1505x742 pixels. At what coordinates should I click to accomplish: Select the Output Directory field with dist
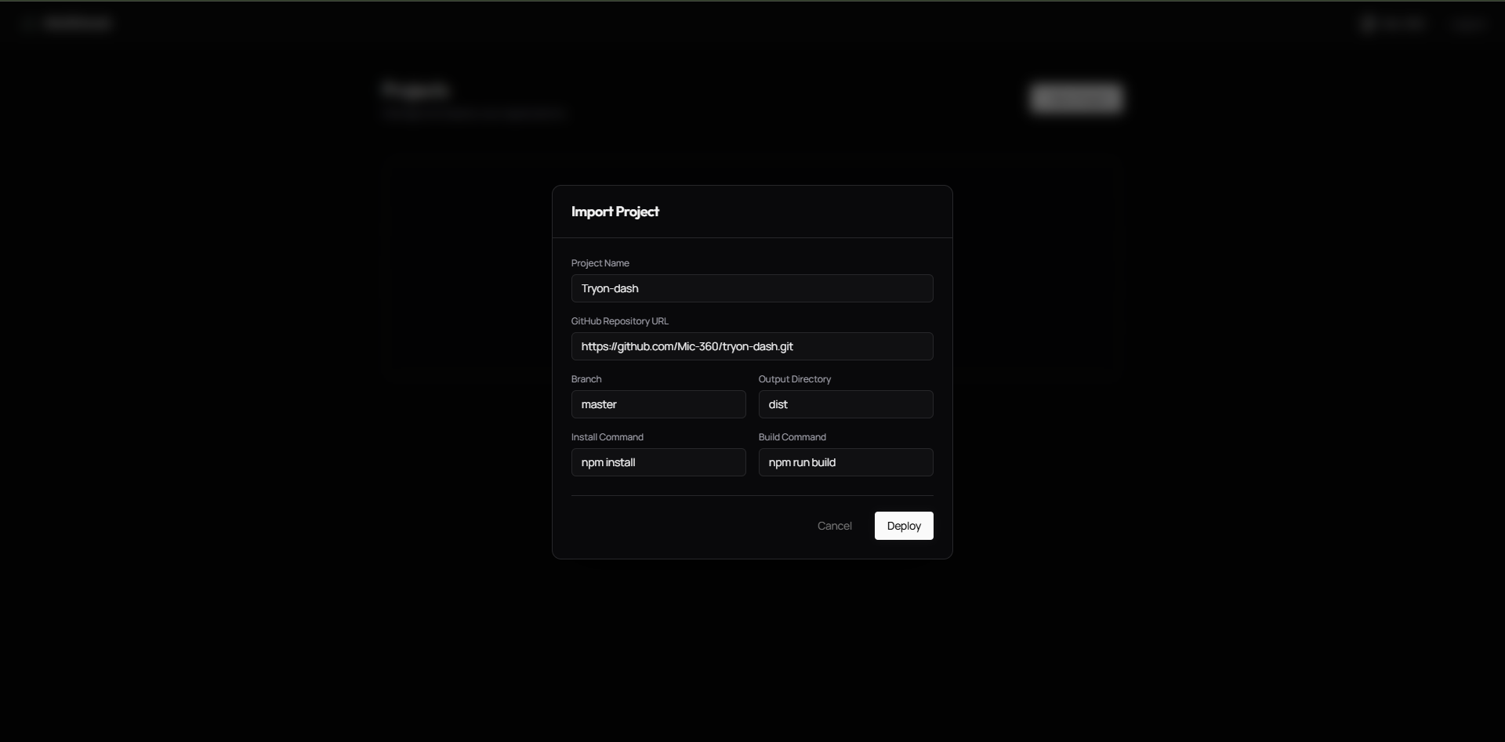point(845,404)
